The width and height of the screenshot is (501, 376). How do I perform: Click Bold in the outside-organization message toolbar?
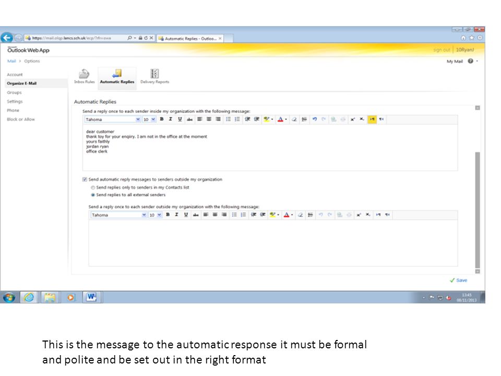[x=168, y=215]
